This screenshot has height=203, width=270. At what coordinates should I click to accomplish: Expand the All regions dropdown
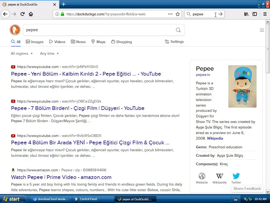(x=22, y=53)
